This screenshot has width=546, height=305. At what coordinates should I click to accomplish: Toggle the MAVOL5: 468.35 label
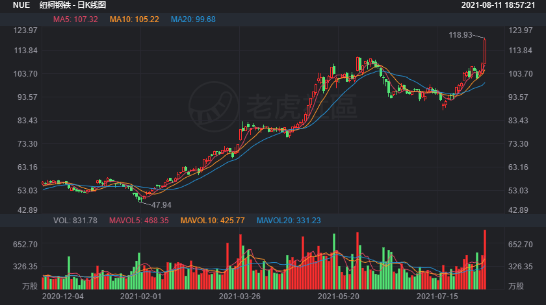point(138,221)
